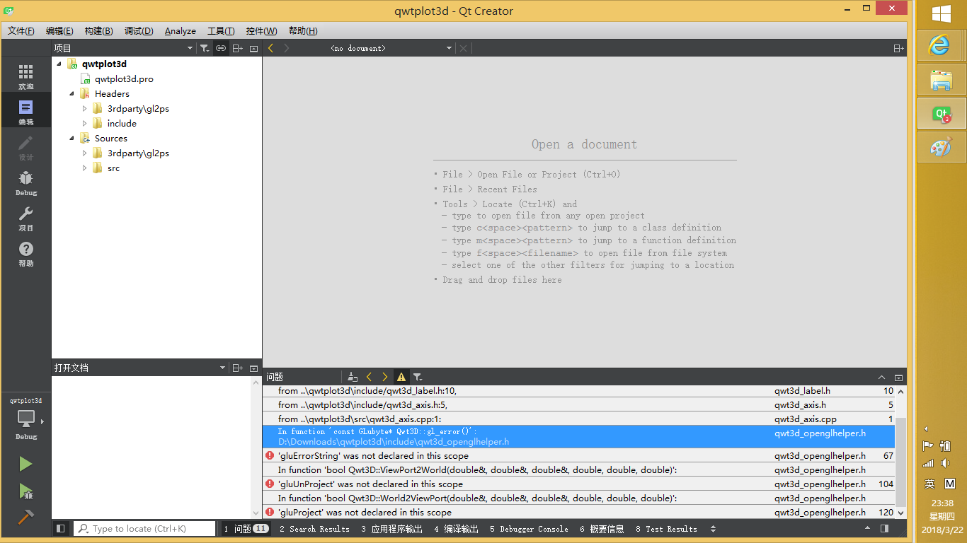Toggle synchronize with editor link icon
This screenshot has width=967, height=543.
pos(221,48)
